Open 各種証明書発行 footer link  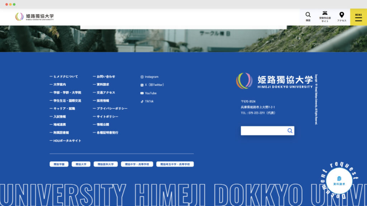[x=106, y=133]
